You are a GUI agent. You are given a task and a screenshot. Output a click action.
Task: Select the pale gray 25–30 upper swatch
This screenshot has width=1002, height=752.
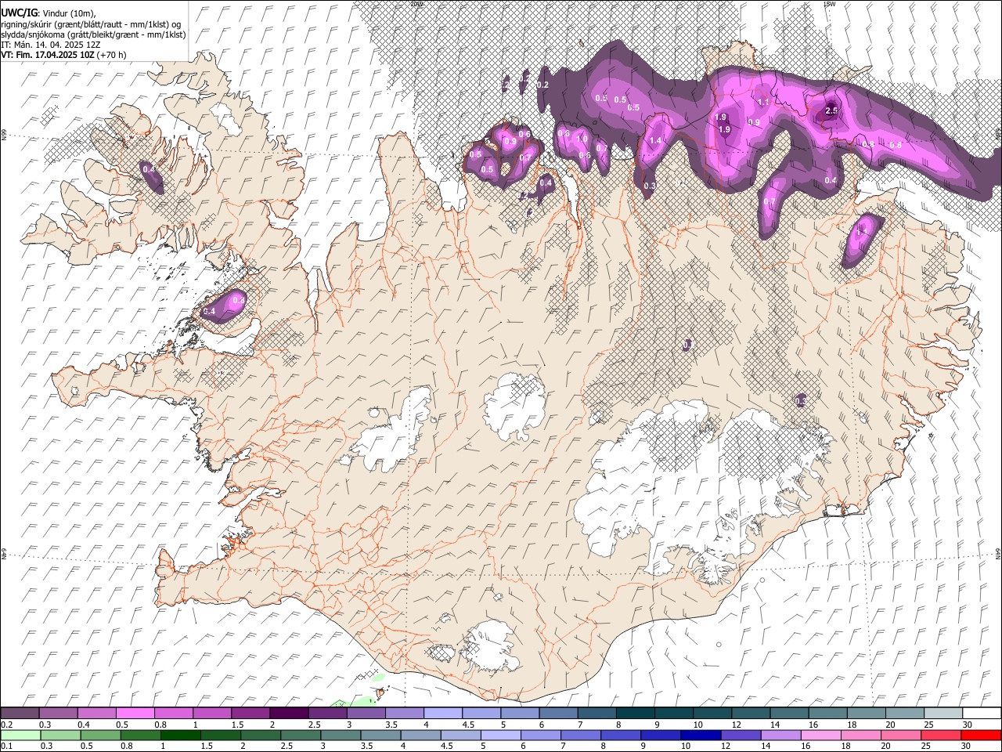[944, 714]
